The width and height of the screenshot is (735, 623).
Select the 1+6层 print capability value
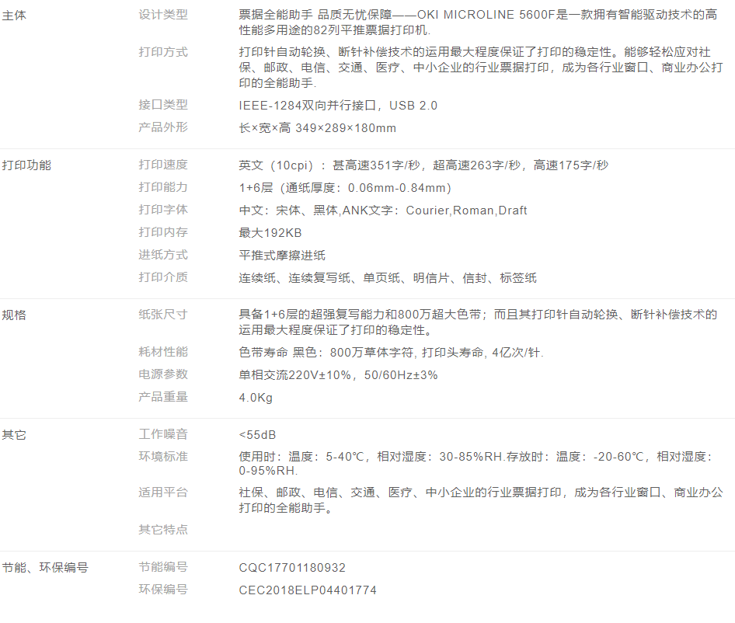[345, 188]
